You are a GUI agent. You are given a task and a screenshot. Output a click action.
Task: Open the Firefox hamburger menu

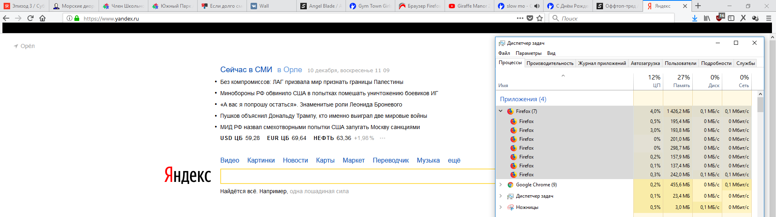pyautogui.click(x=769, y=18)
